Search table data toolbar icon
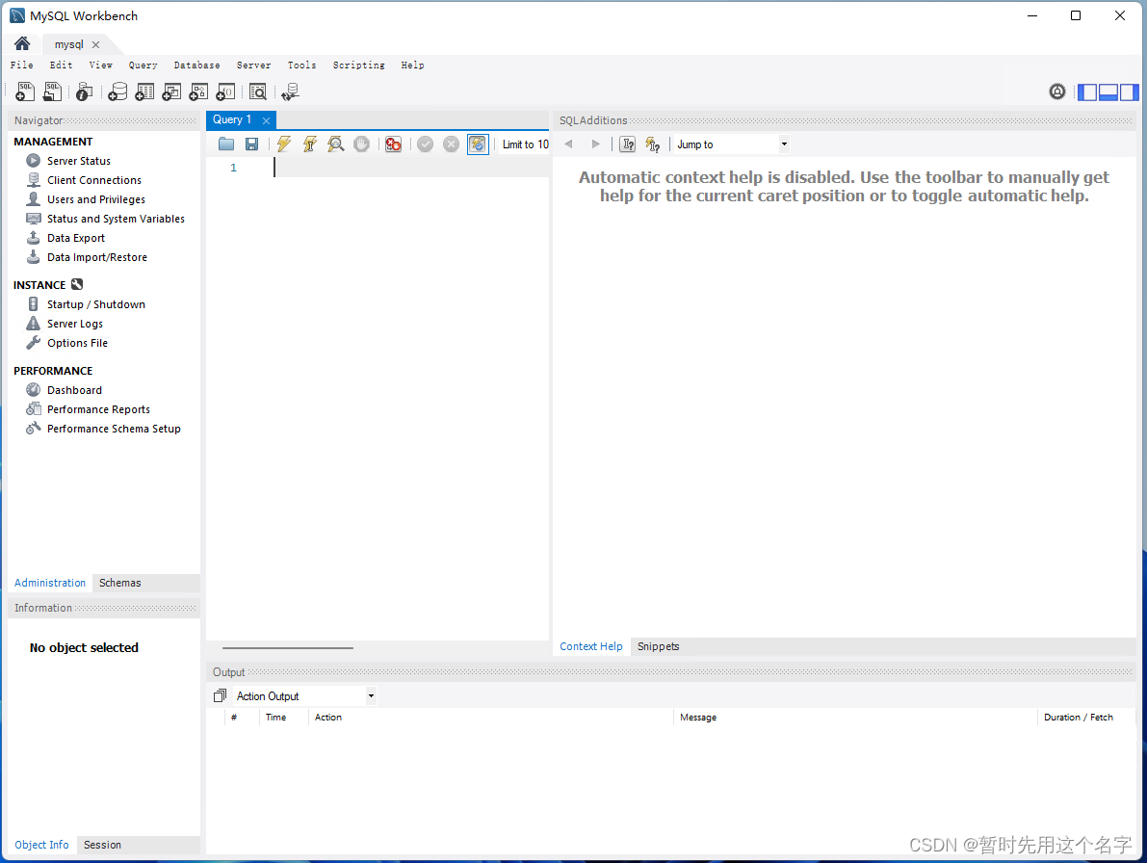The height and width of the screenshot is (863, 1147). click(257, 92)
